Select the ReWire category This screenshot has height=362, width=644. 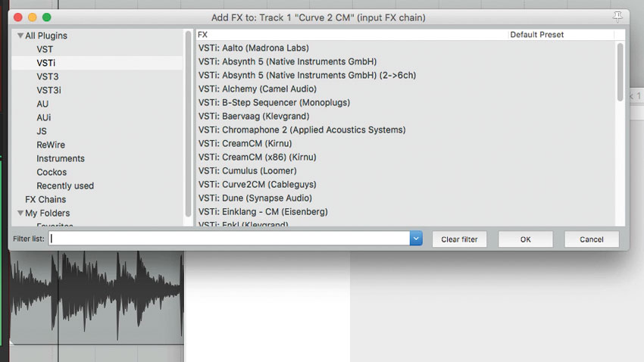coord(51,145)
